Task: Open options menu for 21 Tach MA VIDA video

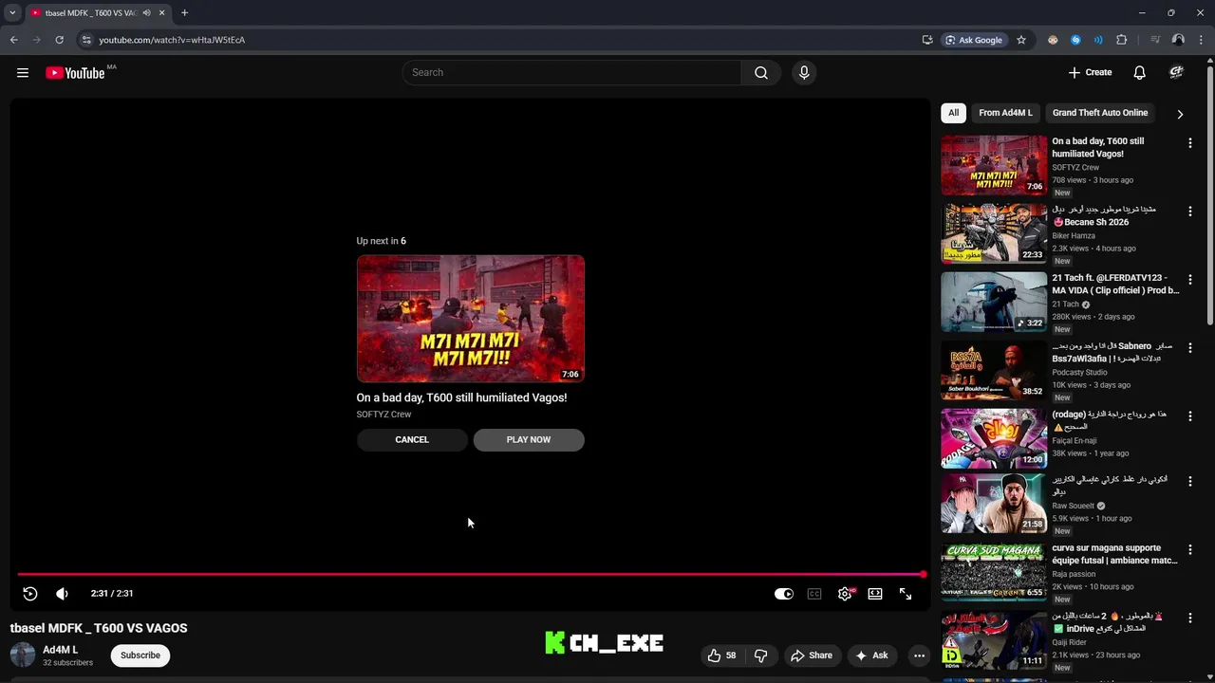Action: (1189, 280)
